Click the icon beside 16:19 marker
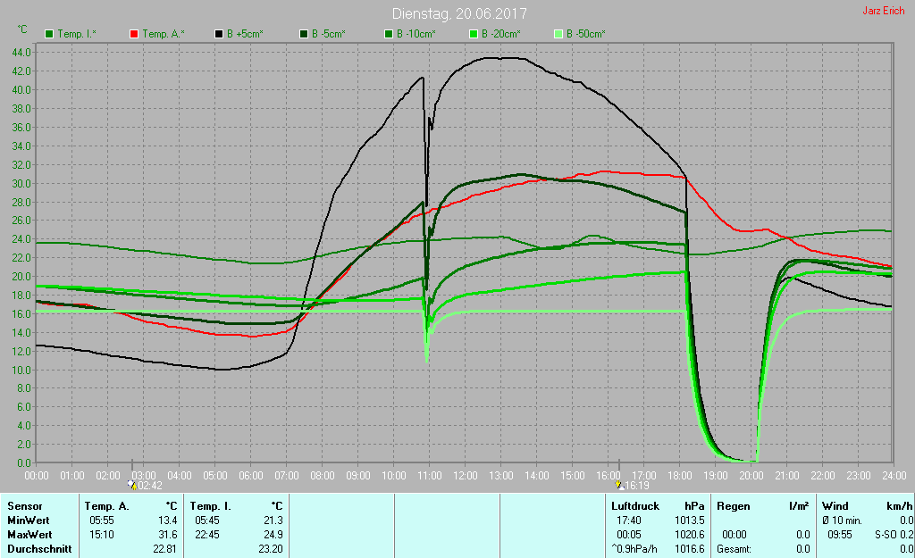 pos(618,485)
